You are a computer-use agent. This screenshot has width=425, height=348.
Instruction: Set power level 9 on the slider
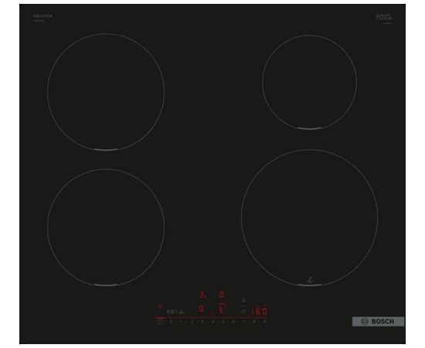point(265,322)
